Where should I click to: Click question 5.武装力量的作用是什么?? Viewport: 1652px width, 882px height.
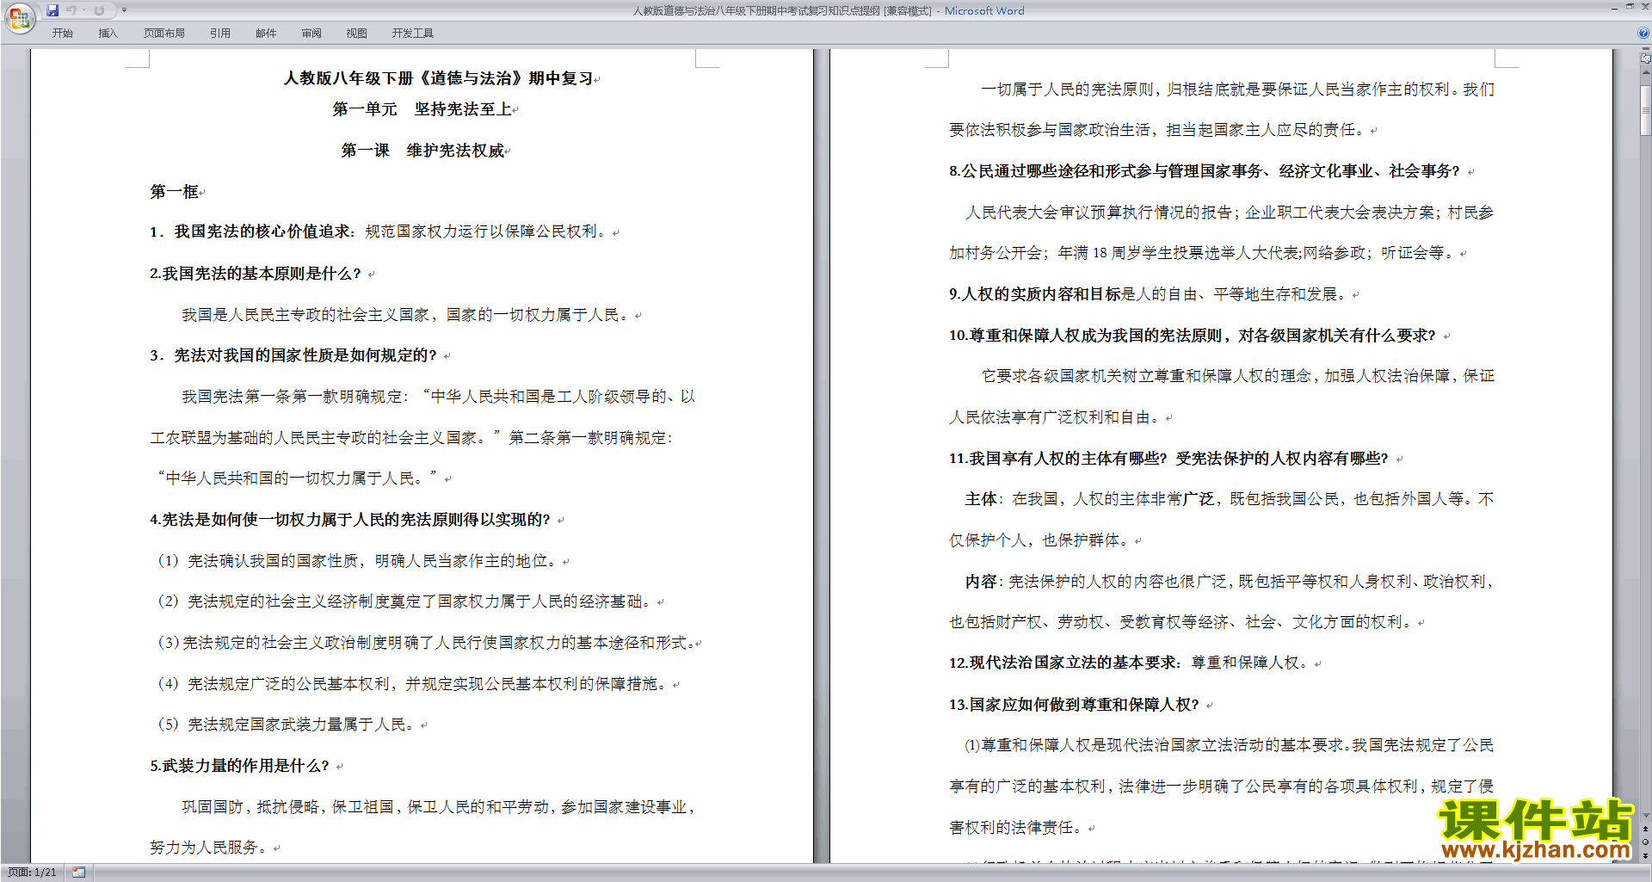[240, 766]
